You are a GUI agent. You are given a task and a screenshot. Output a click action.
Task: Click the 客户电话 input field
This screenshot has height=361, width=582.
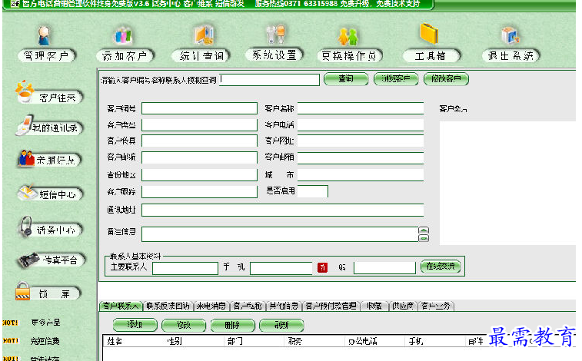pyautogui.click(x=361, y=125)
